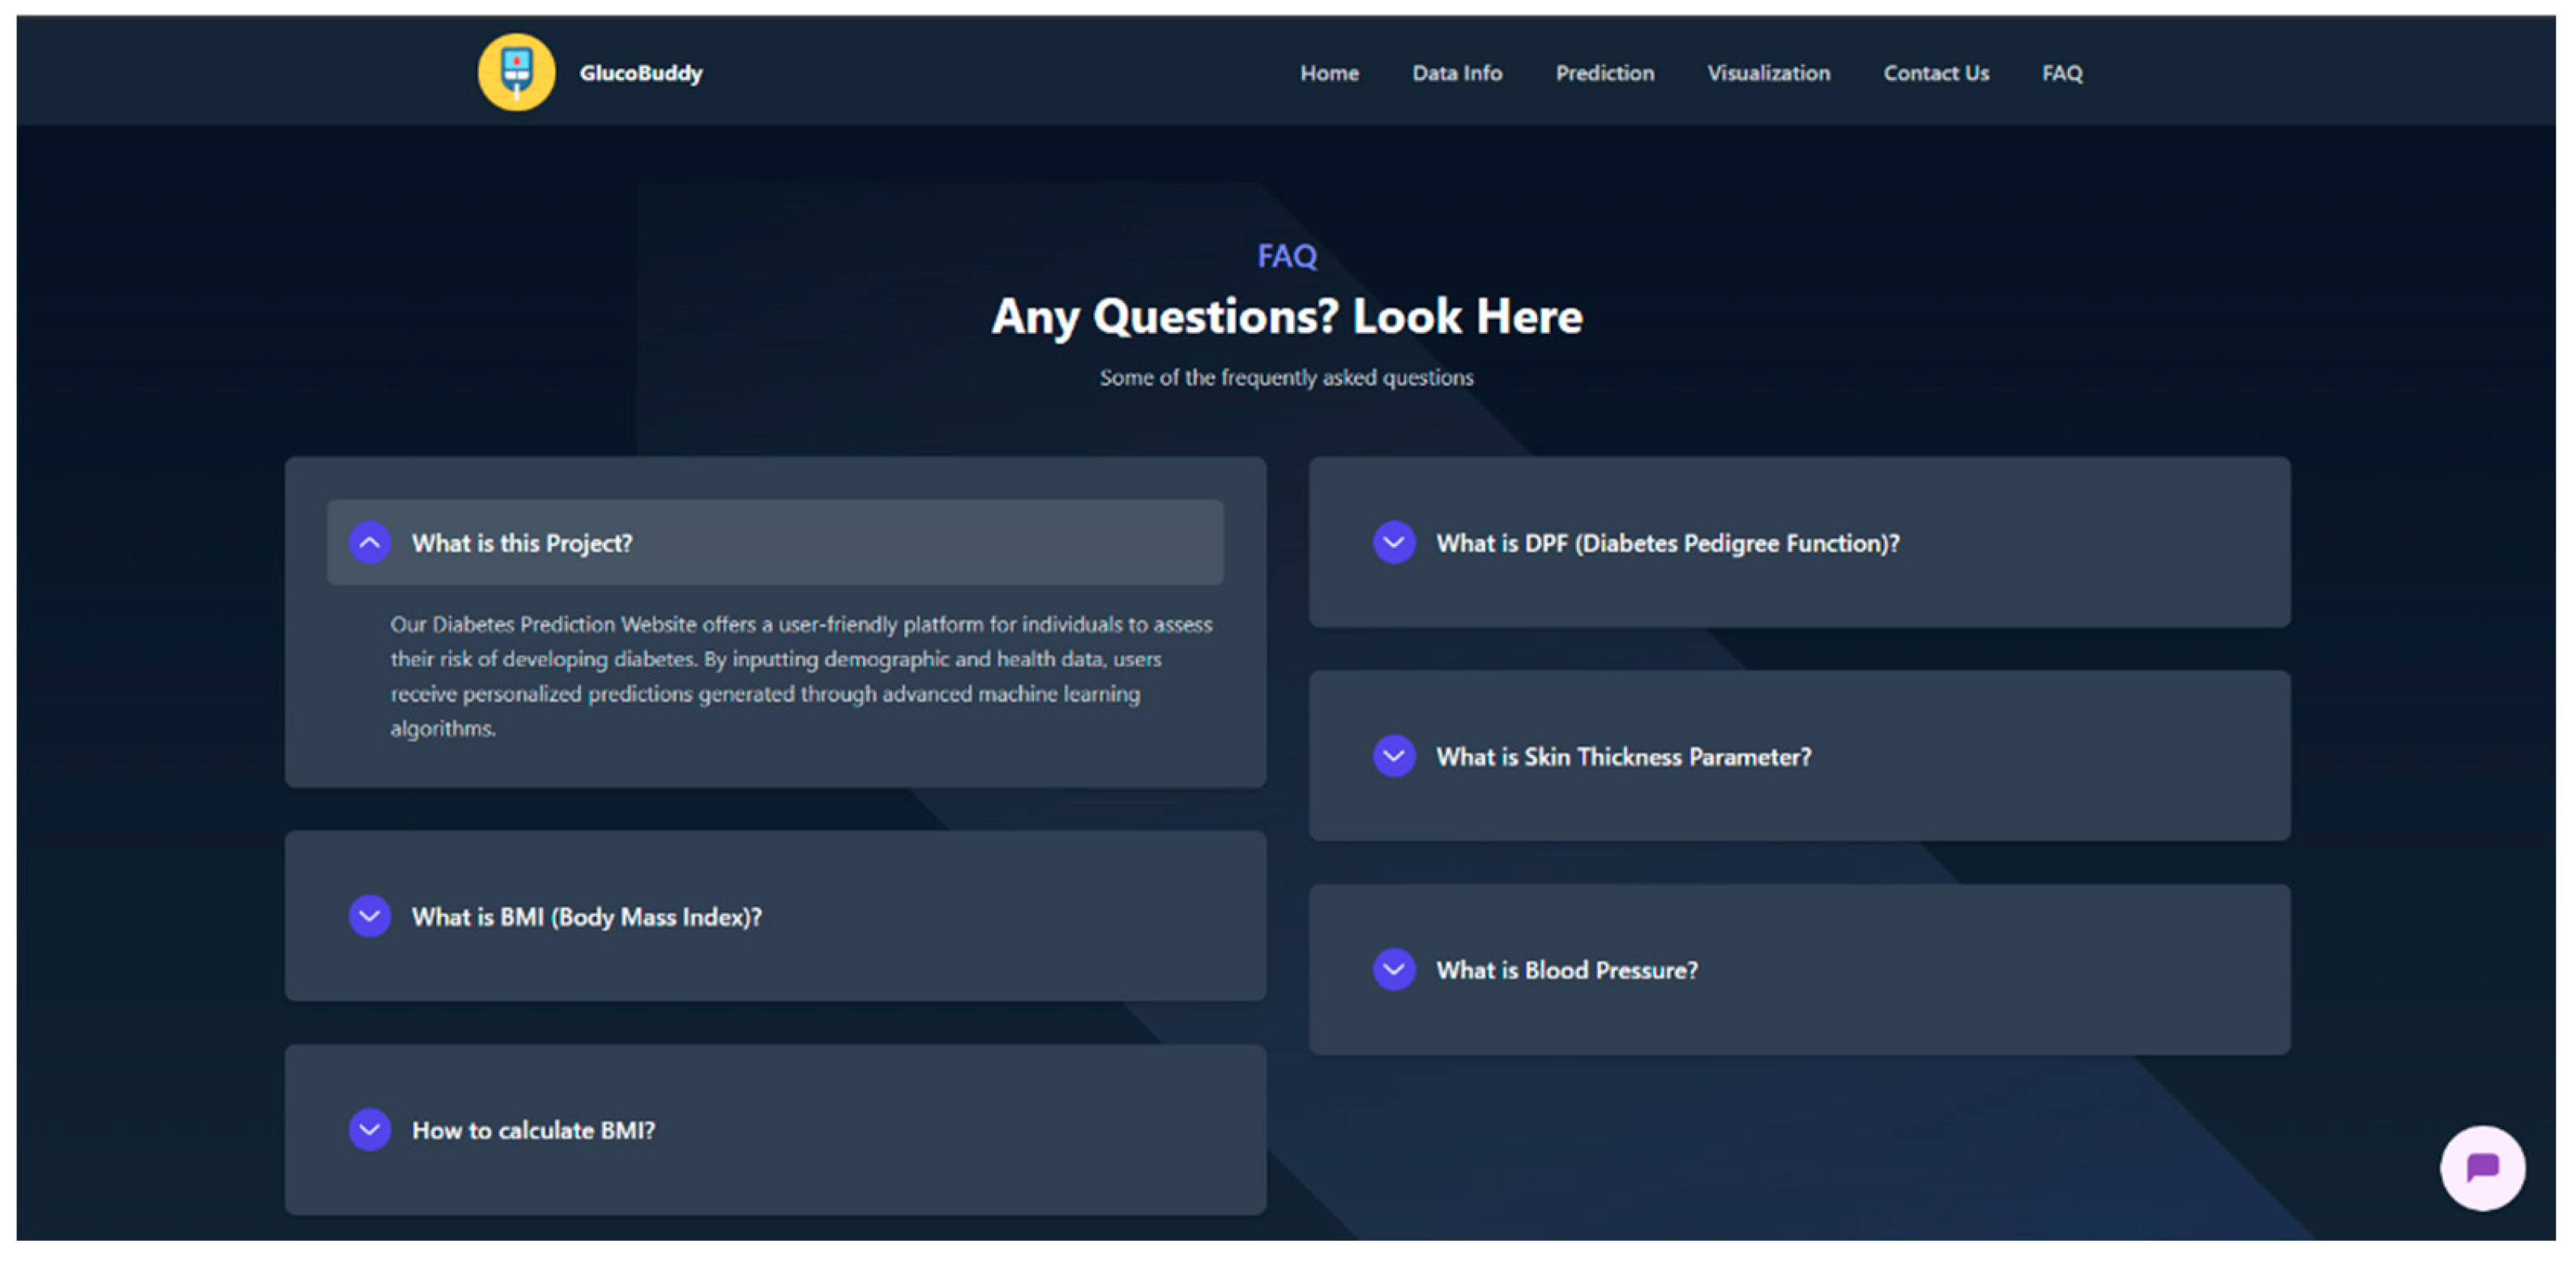Click the Skin Thickness chevron icon
The height and width of the screenshot is (1262, 2576).
1393,756
